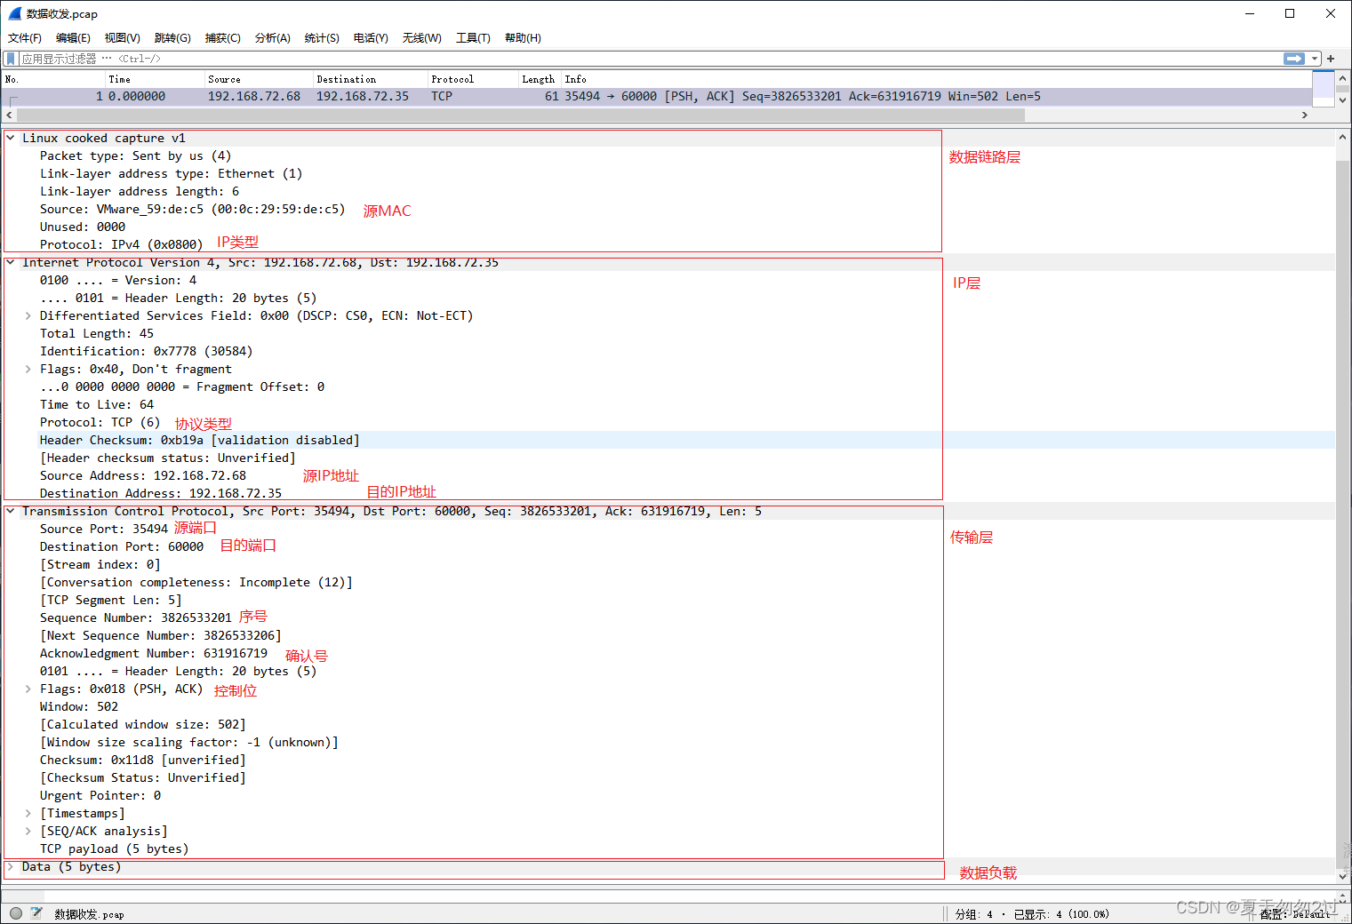The height and width of the screenshot is (924, 1352).
Task: Select packet 1 from 192.168.72.68
Action: 657,96
